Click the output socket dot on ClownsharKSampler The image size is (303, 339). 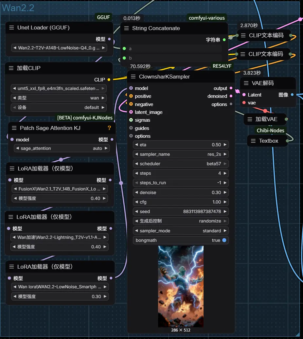[231, 88]
